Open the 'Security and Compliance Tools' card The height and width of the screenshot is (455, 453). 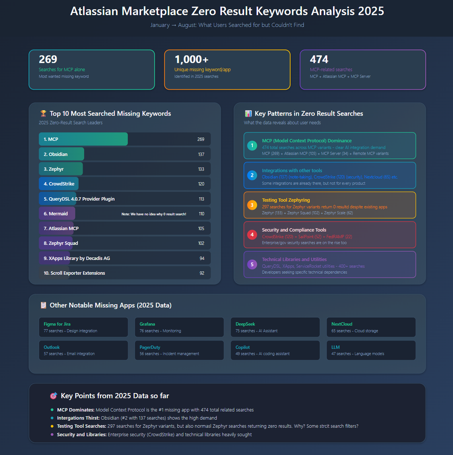[330, 235]
